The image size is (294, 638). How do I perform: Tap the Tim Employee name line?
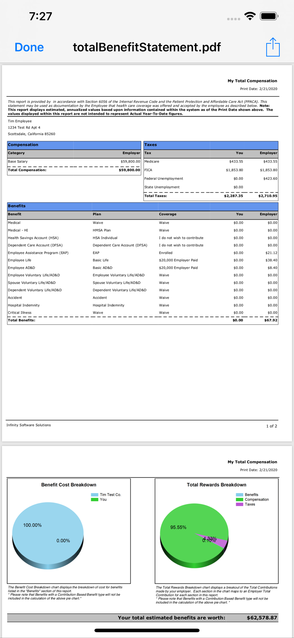20,121
